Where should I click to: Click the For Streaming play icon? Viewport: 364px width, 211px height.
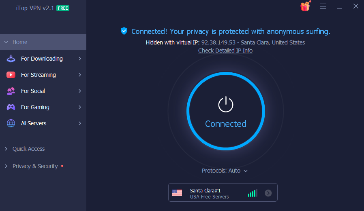pyautogui.click(x=11, y=75)
